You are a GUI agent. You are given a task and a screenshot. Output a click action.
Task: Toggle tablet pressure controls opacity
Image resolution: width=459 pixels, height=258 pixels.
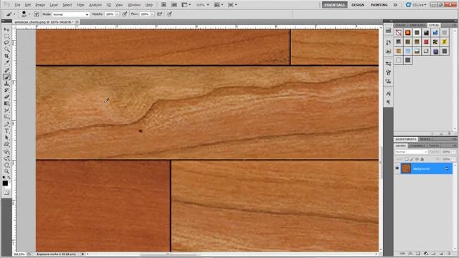click(x=125, y=14)
